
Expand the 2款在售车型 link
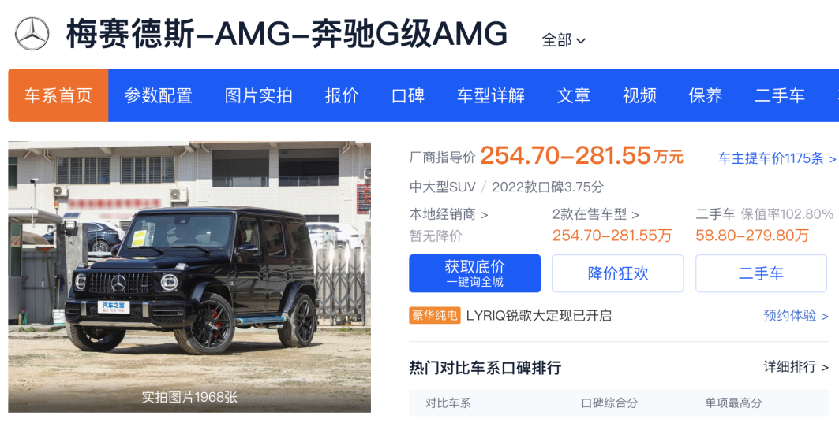596,214
